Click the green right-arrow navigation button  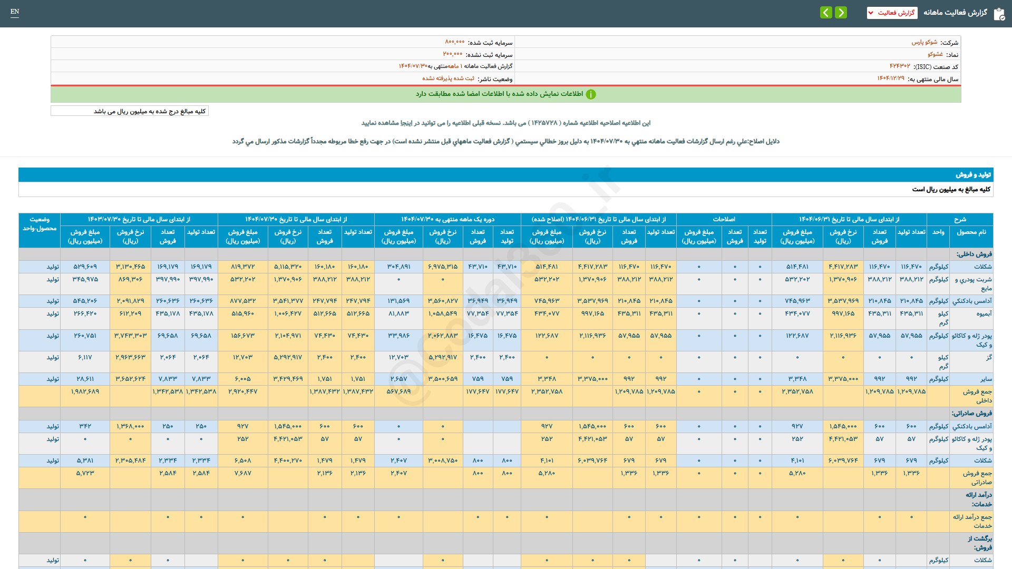point(841,13)
